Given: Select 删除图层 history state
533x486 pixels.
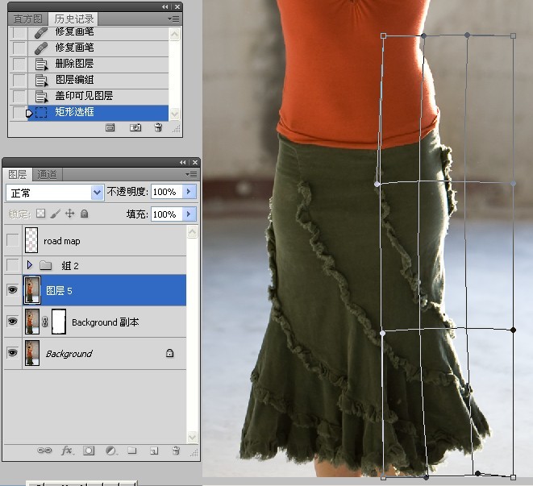Looking at the screenshot, I should point(98,64).
